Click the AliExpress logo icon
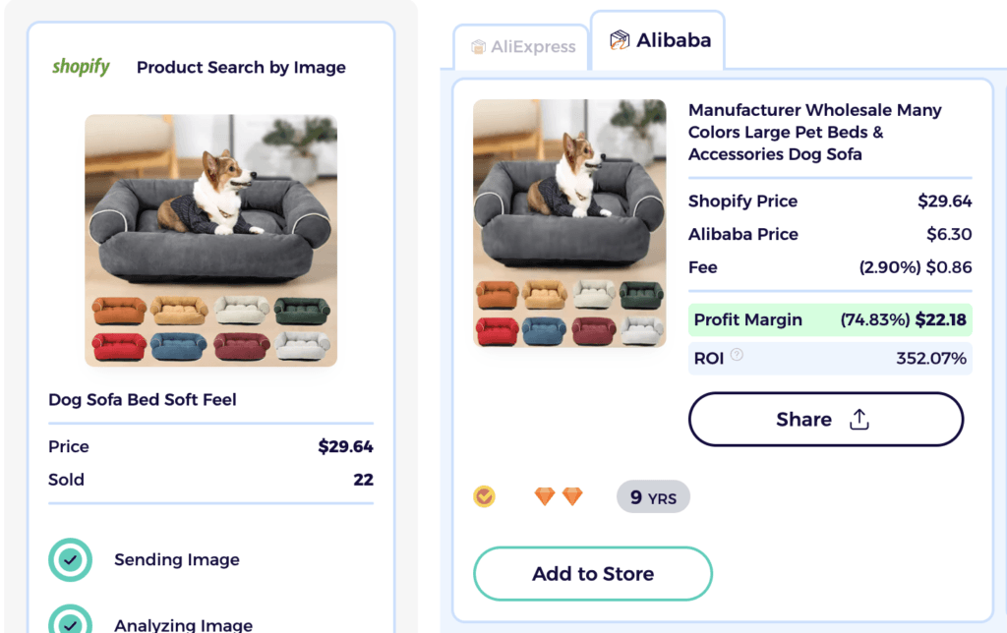 (x=479, y=46)
